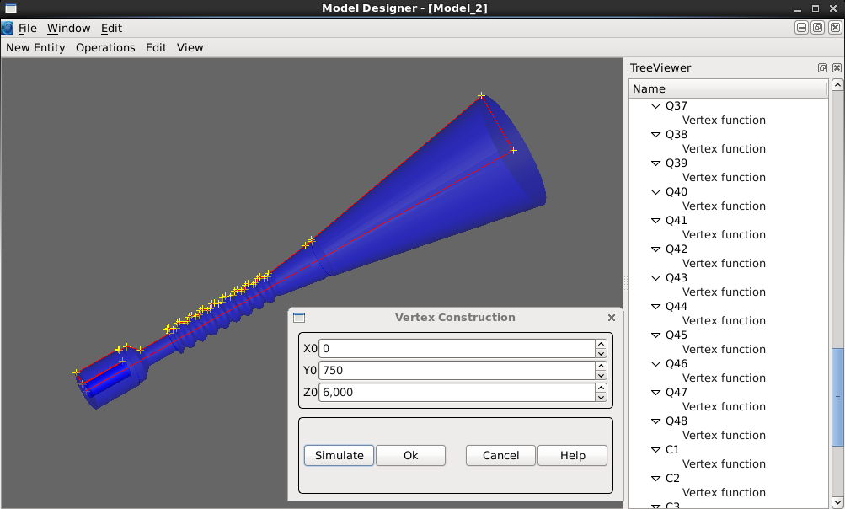Float the TreeViewer panel
Image resolution: width=845 pixels, height=509 pixels.
tap(822, 68)
